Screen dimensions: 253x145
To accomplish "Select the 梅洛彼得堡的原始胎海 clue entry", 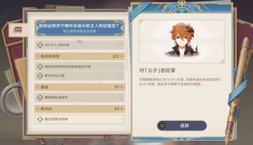I will coord(80,66).
